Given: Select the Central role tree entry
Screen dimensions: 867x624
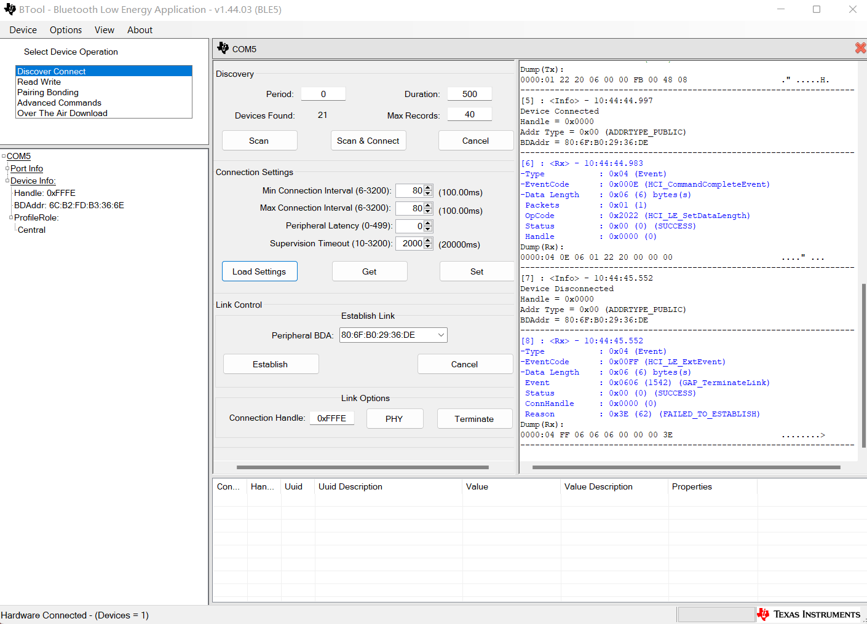Looking at the screenshot, I should click(31, 230).
